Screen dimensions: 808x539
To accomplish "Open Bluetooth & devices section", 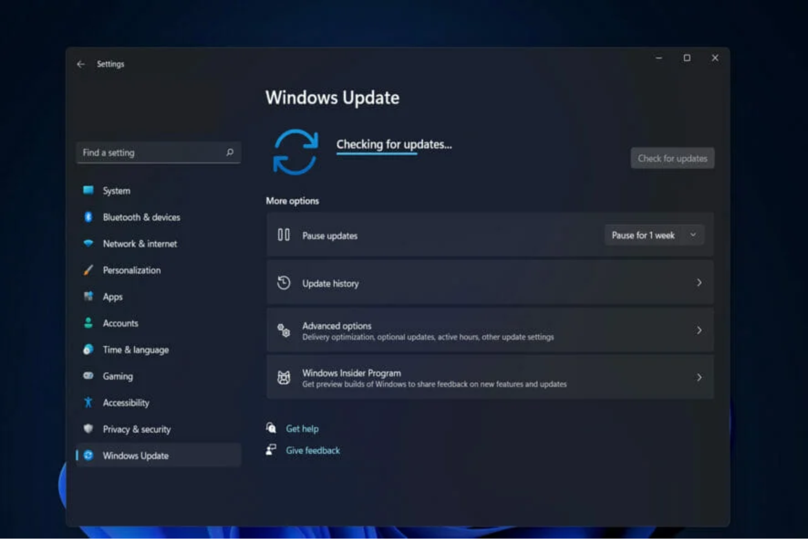I will pyautogui.click(x=159, y=217).
